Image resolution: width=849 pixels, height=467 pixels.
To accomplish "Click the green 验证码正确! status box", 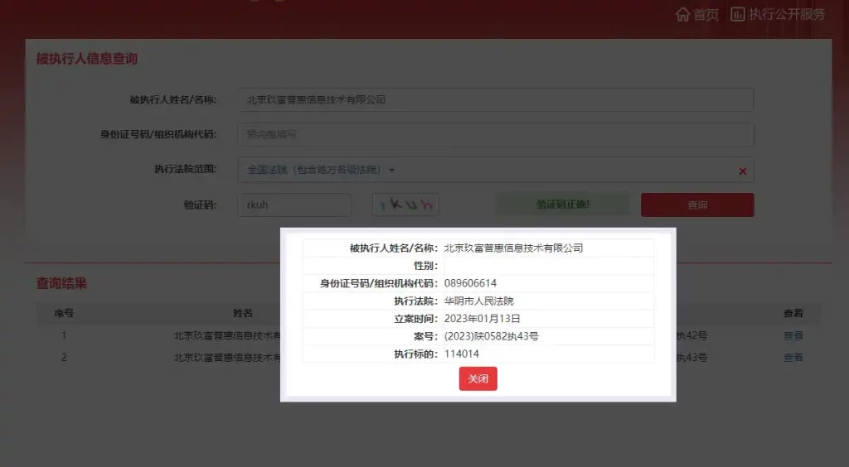I will coord(563,205).
